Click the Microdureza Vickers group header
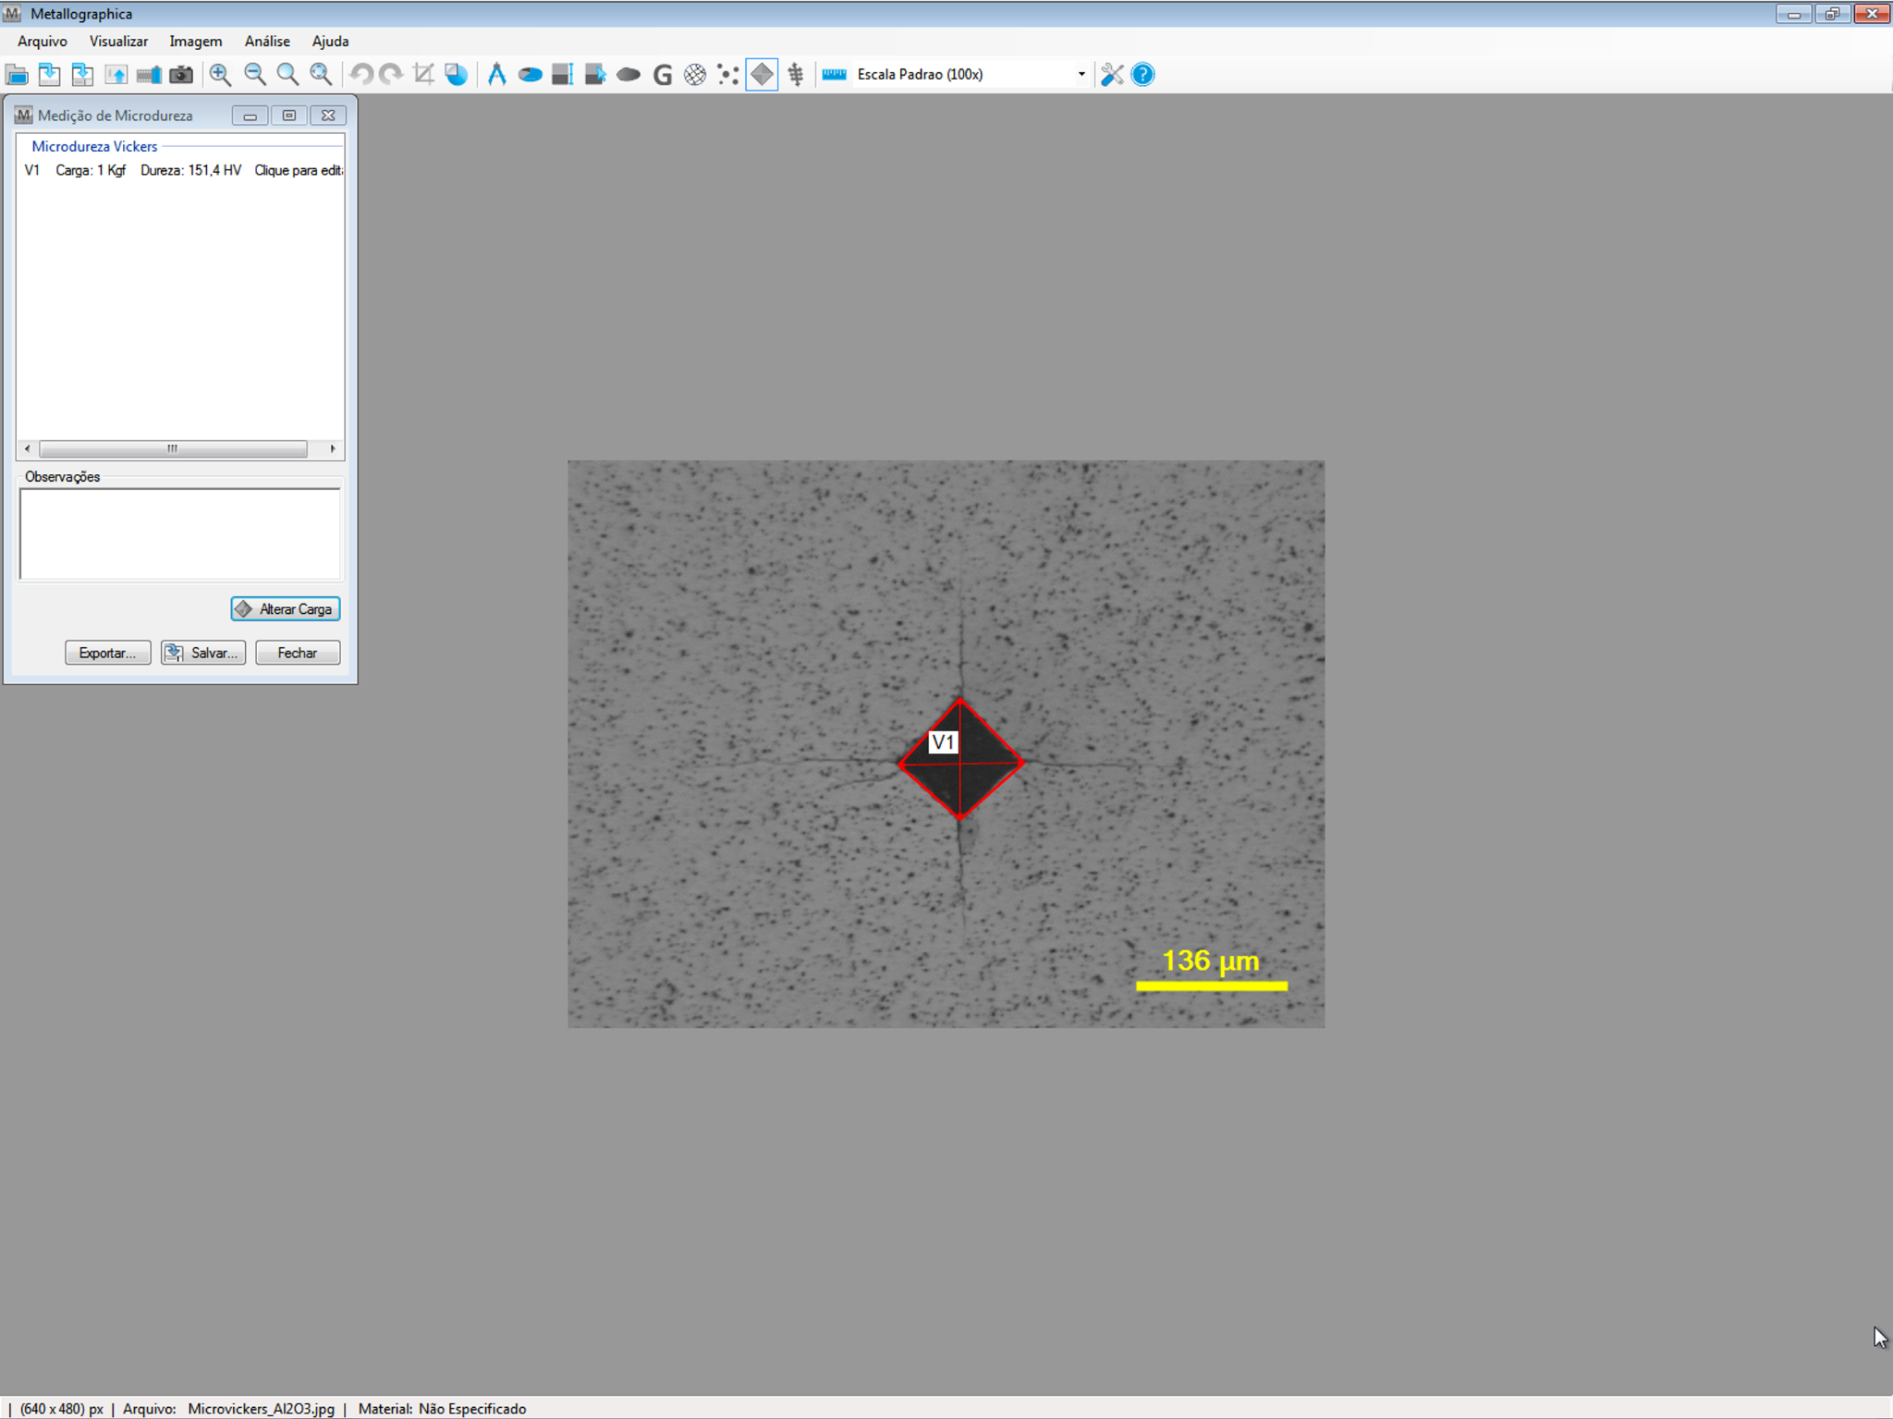 (94, 146)
